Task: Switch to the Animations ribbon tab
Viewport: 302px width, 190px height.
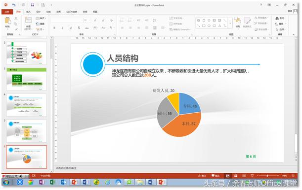Action: pos(58,12)
